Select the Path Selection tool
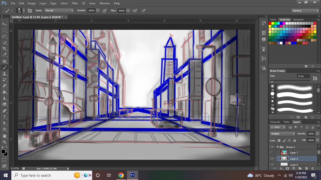Viewport: 321px width, 180px height. pyautogui.click(x=5, y=123)
